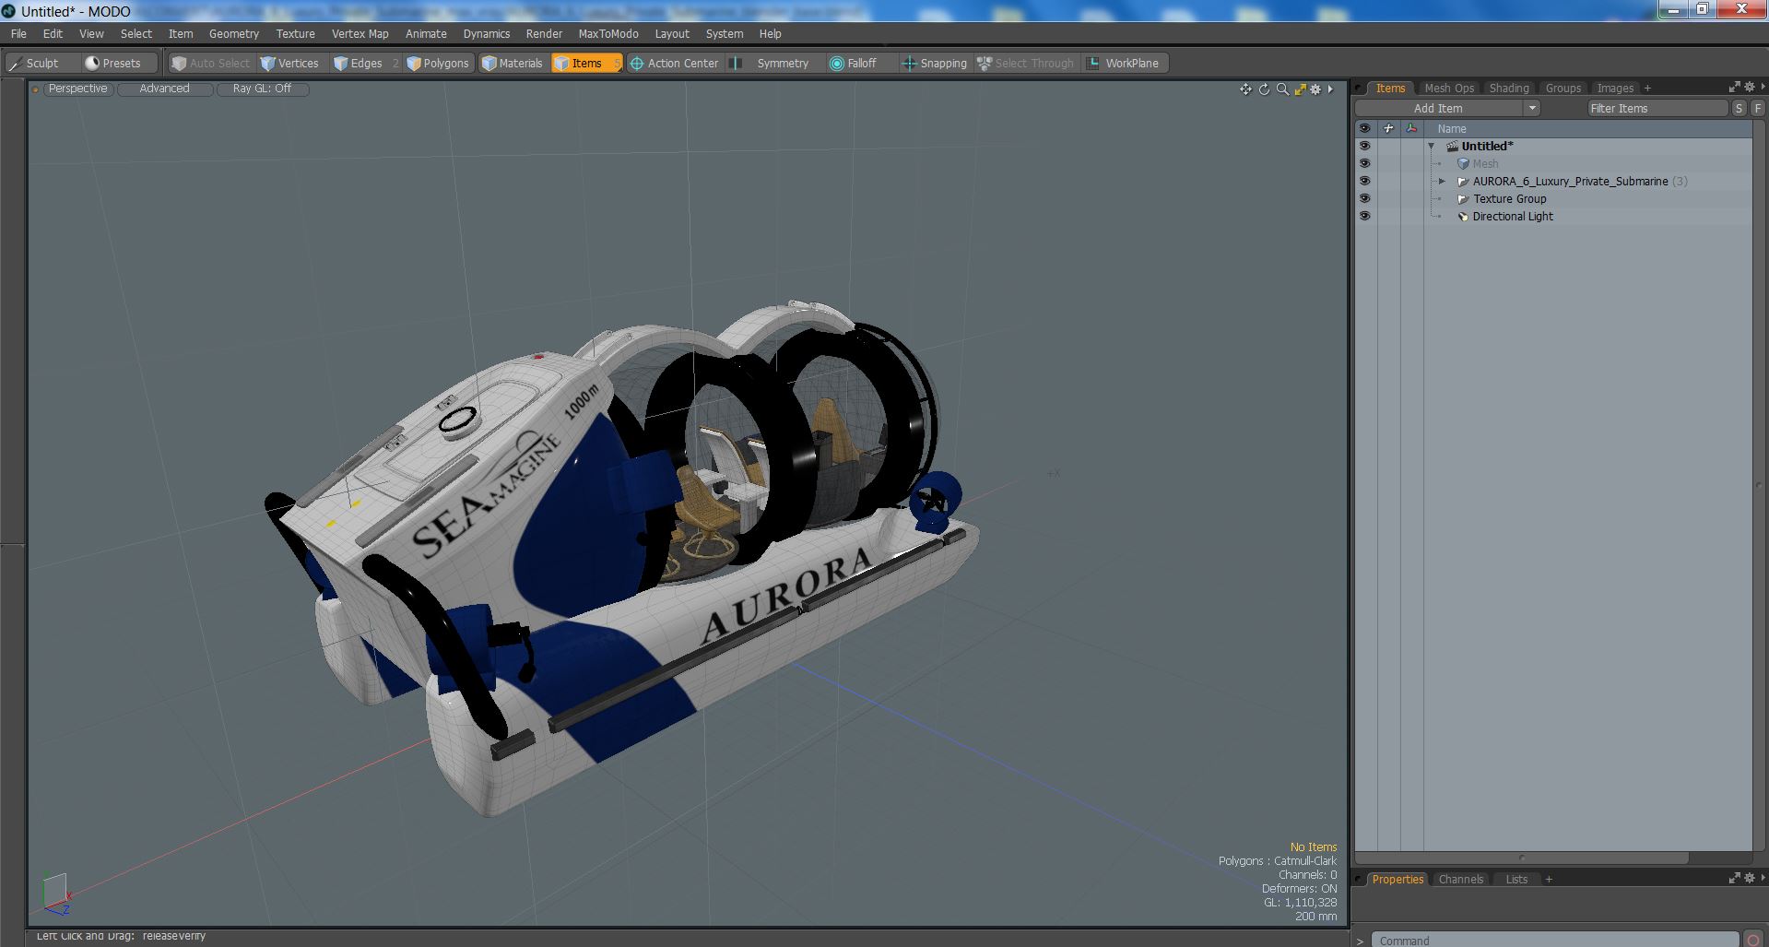
Task: Open the MaxToModo menu
Action: (608, 33)
